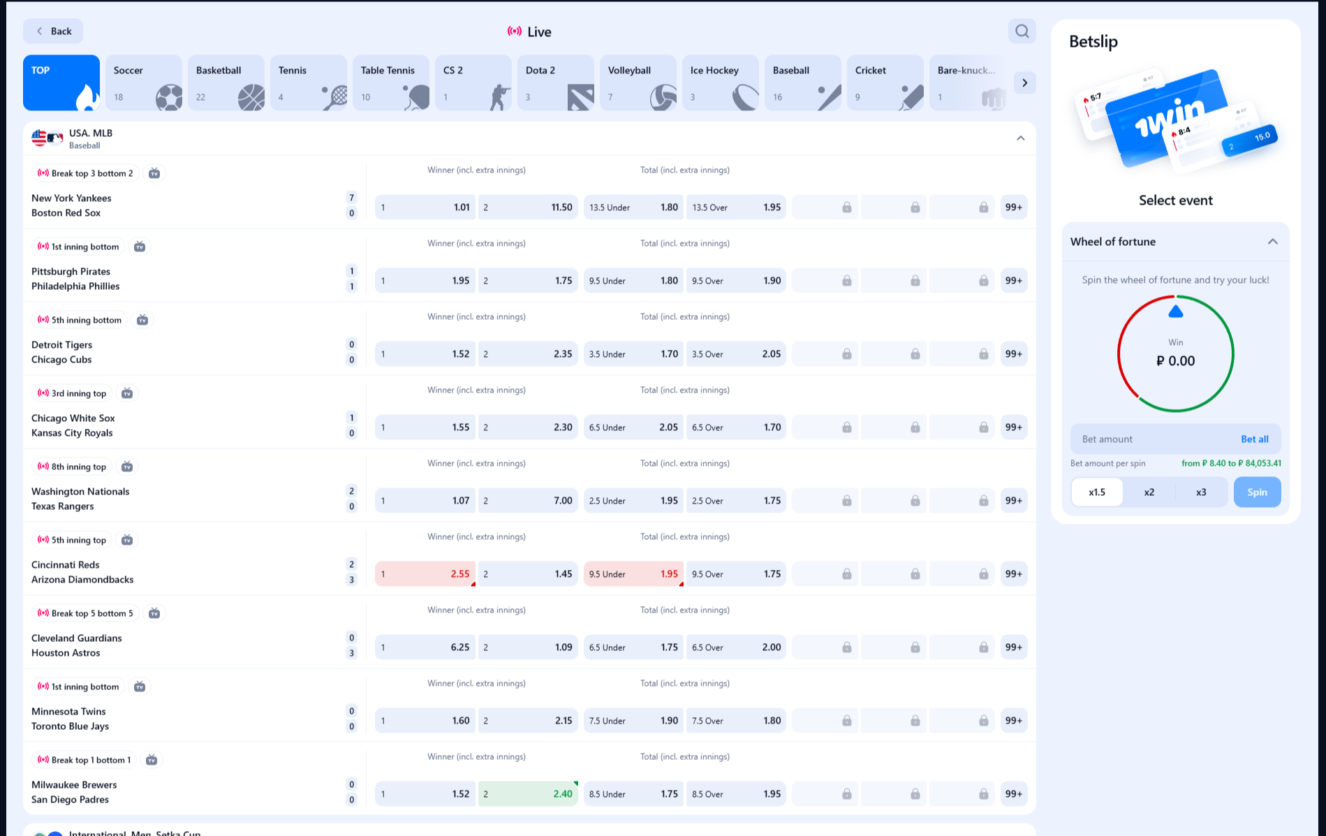
Task: Pick Yankees to win at 1.01
Action: click(x=425, y=207)
